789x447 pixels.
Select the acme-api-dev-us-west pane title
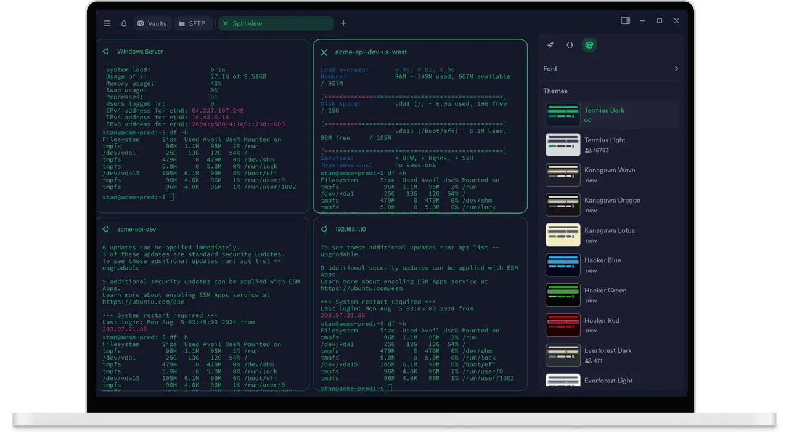(x=371, y=52)
